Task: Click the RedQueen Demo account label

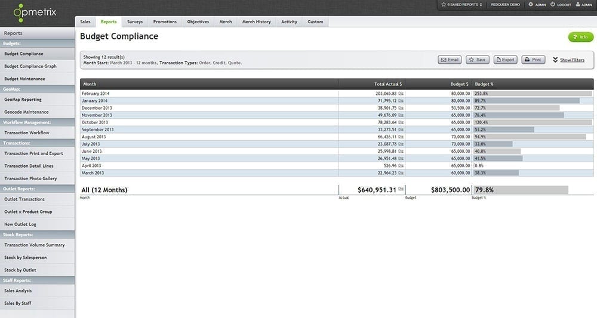Action: [505, 5]
